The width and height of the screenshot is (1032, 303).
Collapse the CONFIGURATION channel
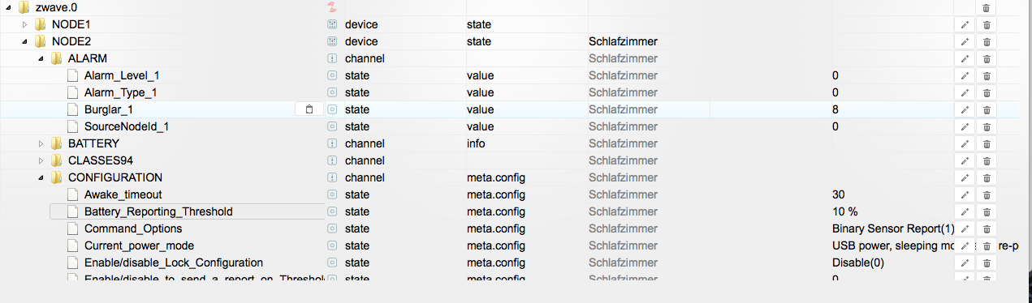point(41,177)
